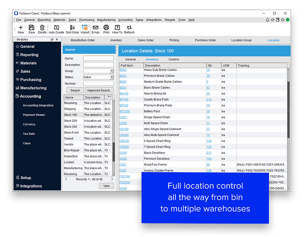Expand the Reporting module group
Image resolution: width=305 pixels, height=237 pixels.
[27, 55]
